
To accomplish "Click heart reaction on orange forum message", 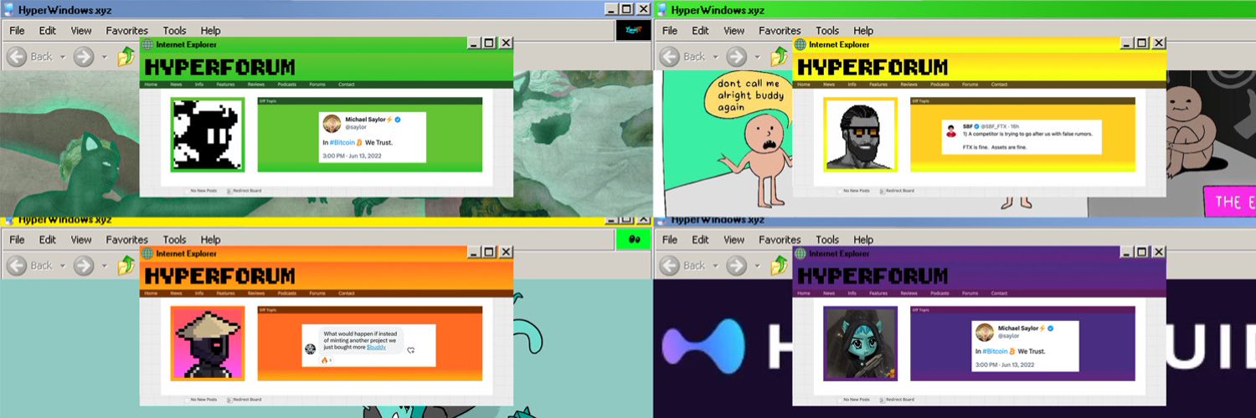I will click(x=411, y=350).
